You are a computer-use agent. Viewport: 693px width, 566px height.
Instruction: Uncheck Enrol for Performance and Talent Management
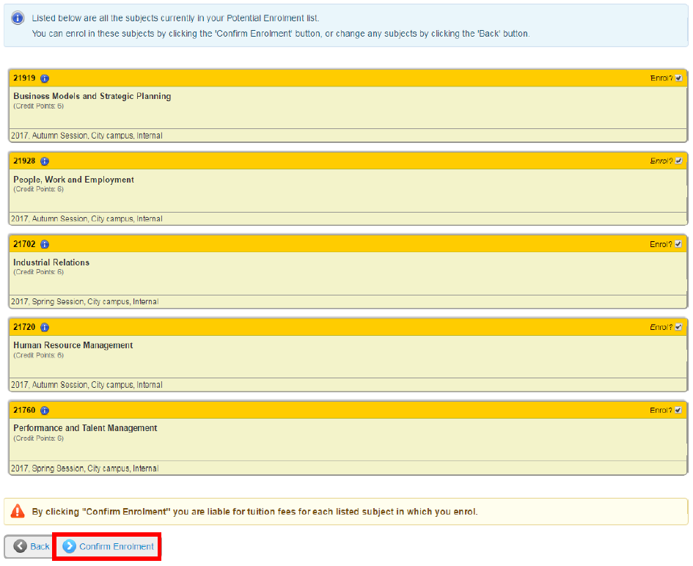pos(679,410)
